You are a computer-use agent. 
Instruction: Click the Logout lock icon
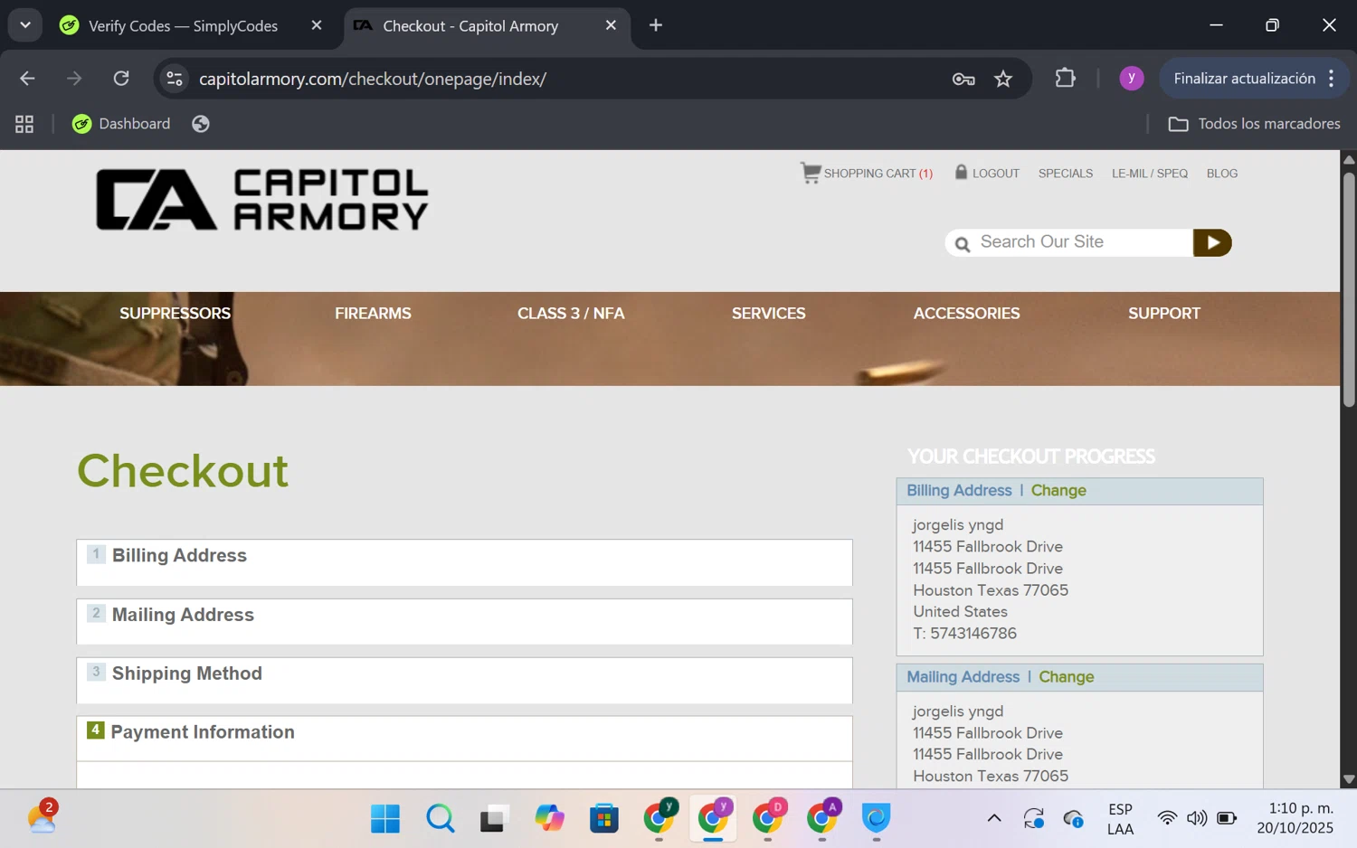coord(961,171)
